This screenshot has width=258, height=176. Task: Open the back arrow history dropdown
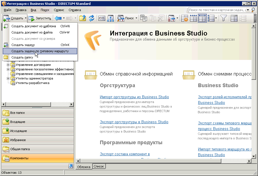[x=64, y=18]
